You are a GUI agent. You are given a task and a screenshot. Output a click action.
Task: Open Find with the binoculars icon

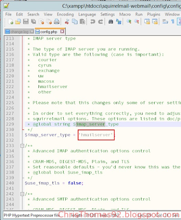click(x=111, y=22)
